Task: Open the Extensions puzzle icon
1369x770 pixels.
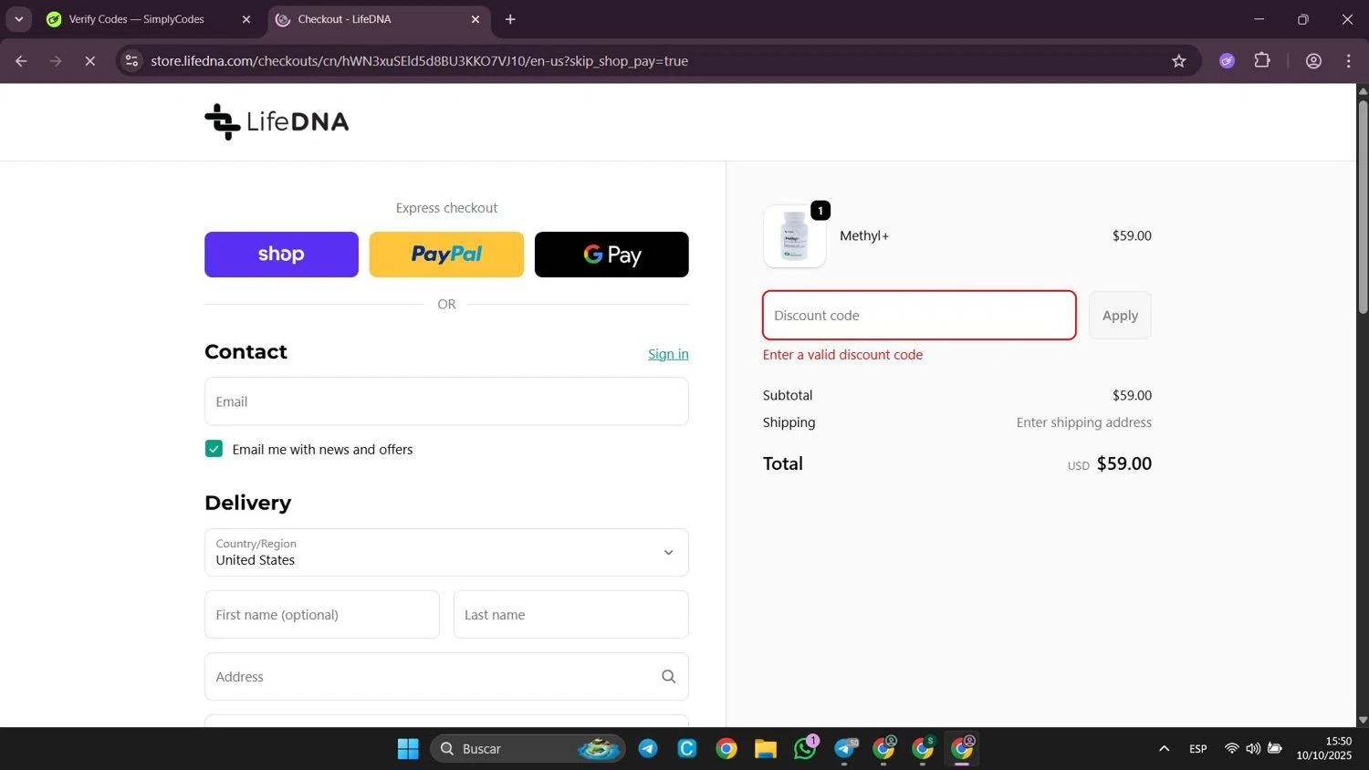Action: point(1262,61)
